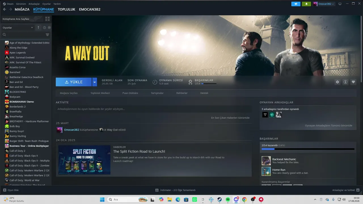Screen dimensions: 363x204
Task: Click the blue YÜKLE install button
Action: [74, 82]
